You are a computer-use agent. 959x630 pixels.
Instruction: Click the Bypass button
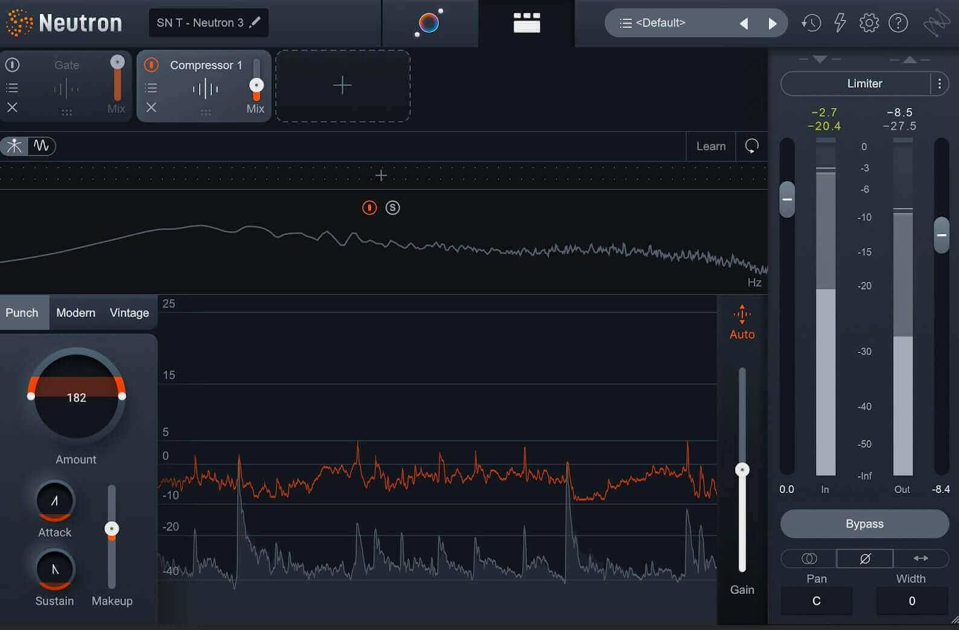pyautogui.click(x=864, y=524)
